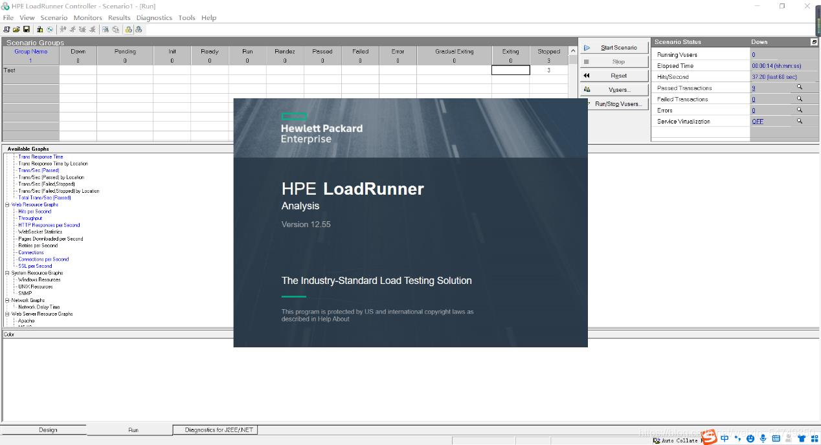821x445 pixels.
Task: Open the Monitors menu
Action: (87, 17)
